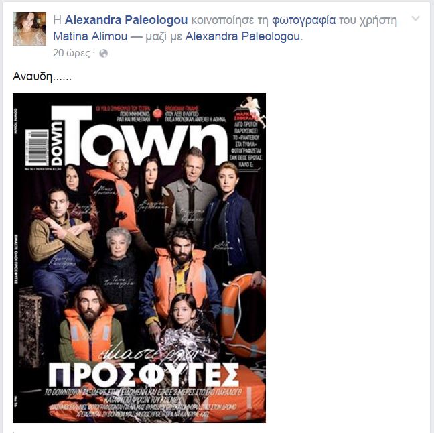The image size is (434, 433).
Task: Click the ΠΡΟΣΦΥΓΕΣ headline on the cover
Action: point(143,374)
